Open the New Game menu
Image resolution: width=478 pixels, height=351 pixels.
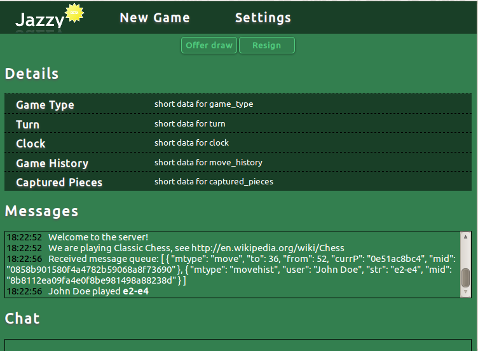pyautogui.click(x=154, y=18)
